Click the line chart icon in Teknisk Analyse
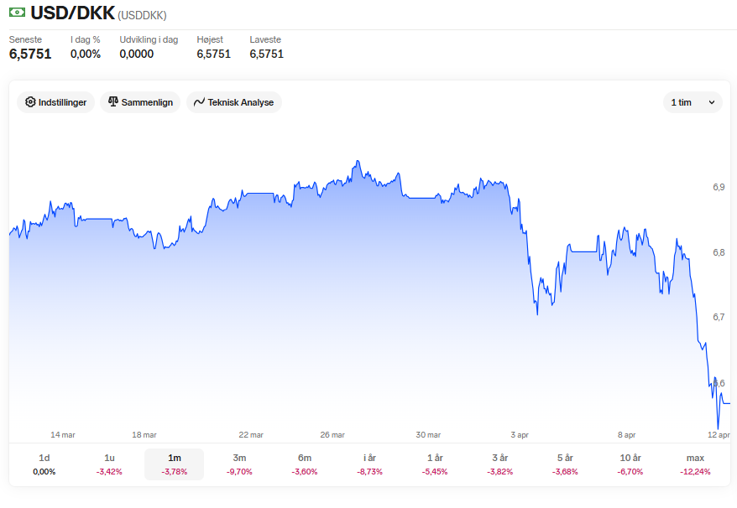The width and height of the screenshot is (737, 508). click(x=199, y=102)
